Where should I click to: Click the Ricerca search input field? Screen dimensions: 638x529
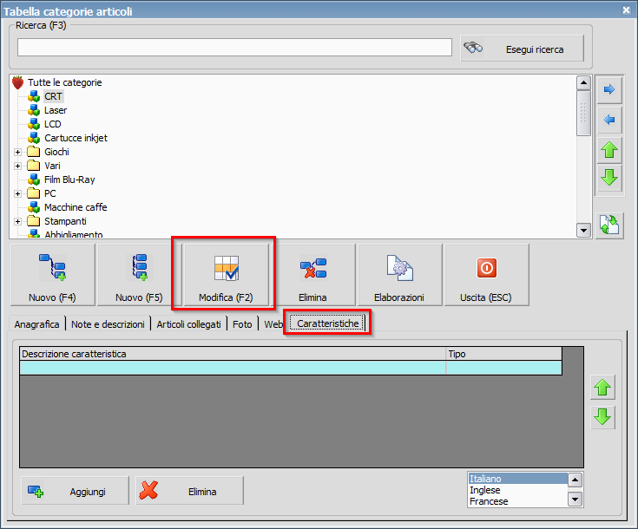pyautogui.click(x=234, y=47)
